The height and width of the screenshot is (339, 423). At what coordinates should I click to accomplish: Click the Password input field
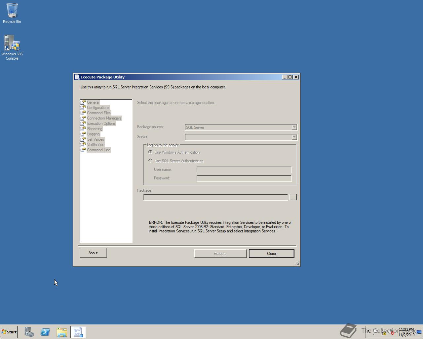pos(244,178)
